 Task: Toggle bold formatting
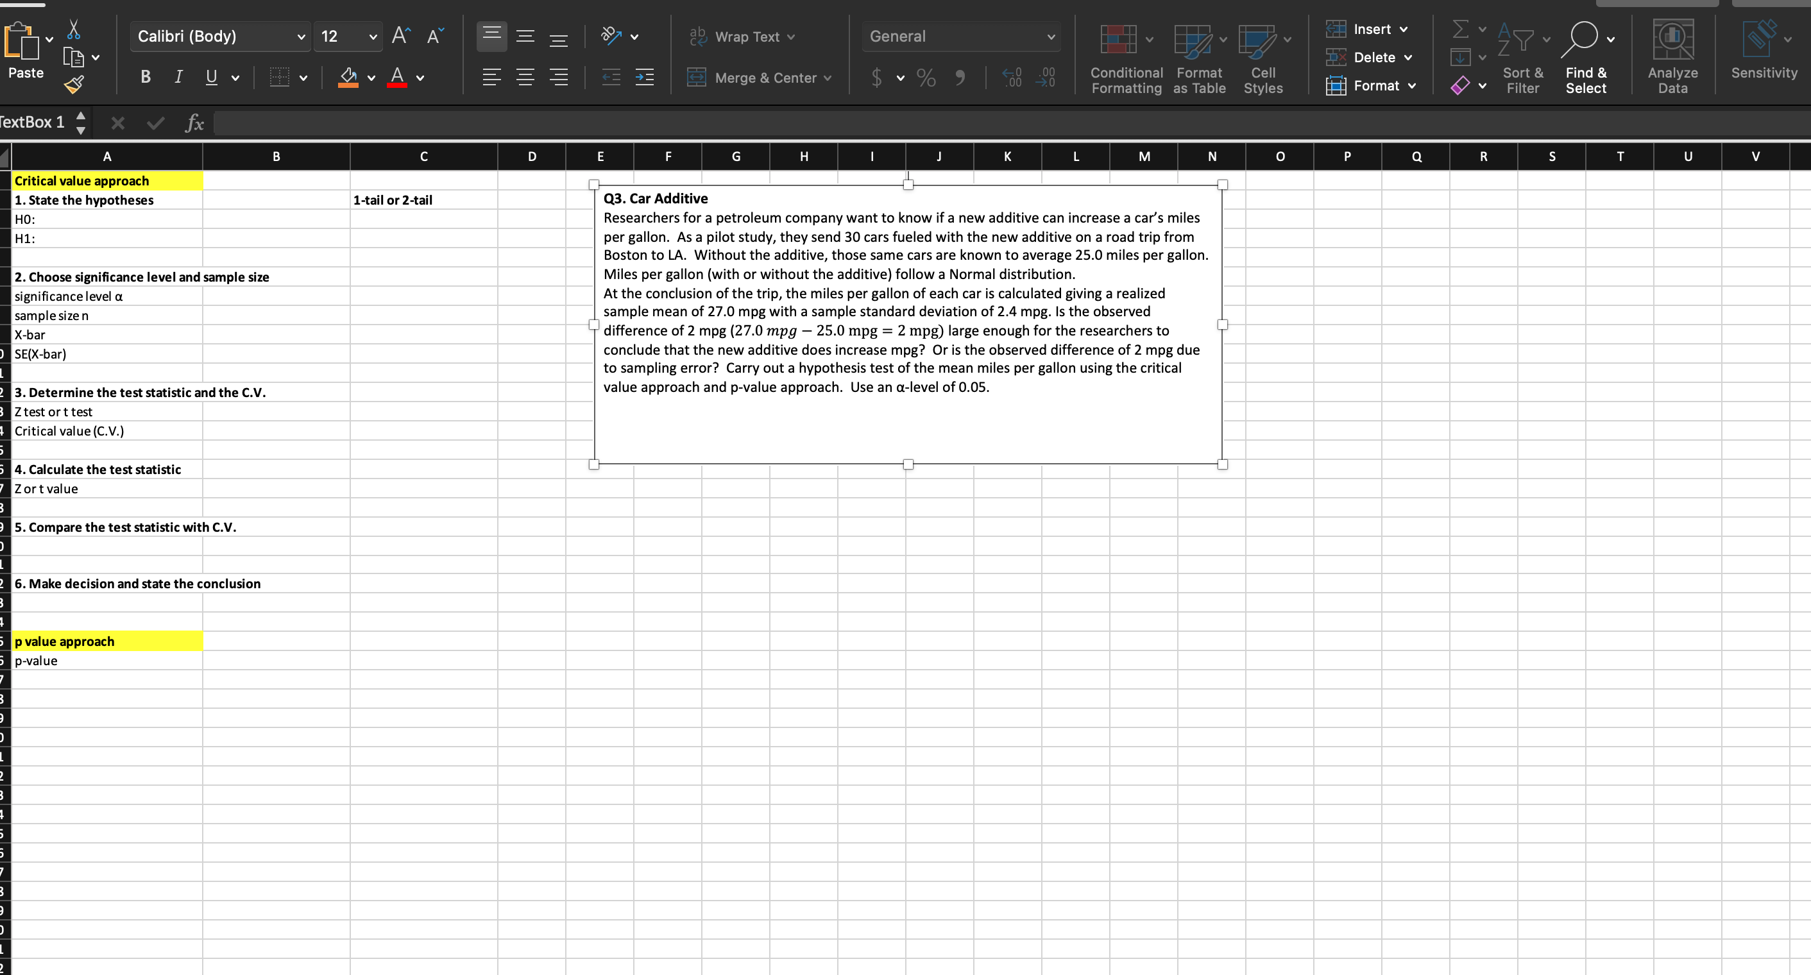[x=145, y=78]
